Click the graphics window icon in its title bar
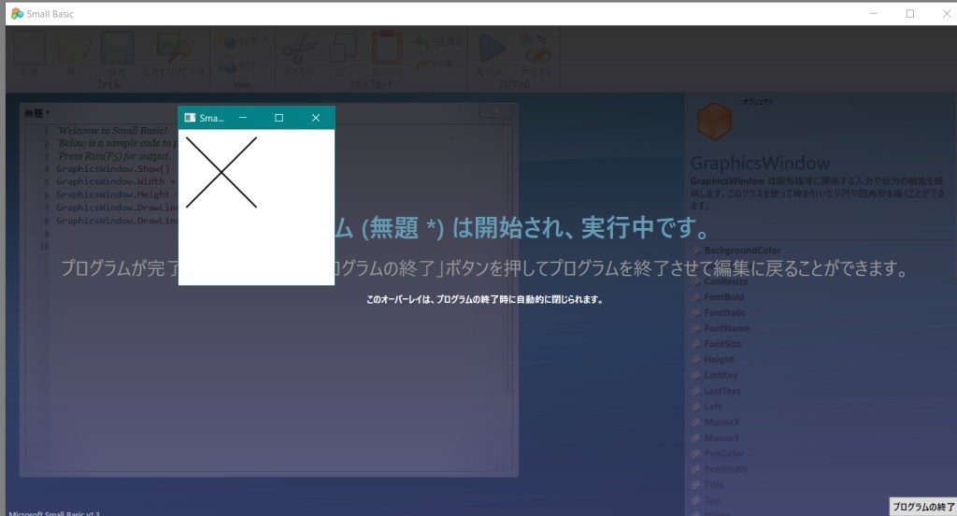Image resolution: width=957 pixels, height=516 pixels. 190,118
